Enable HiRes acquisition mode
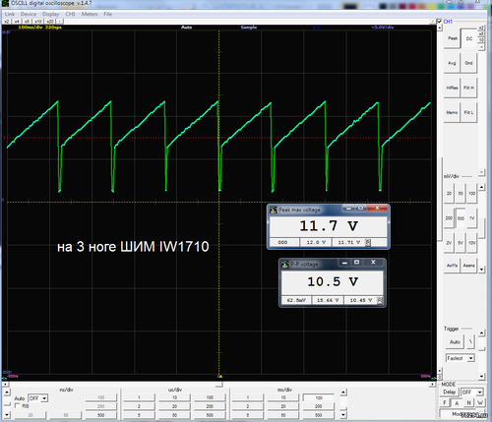The width and height of the screenshot is (492, 422). (452, 88)
